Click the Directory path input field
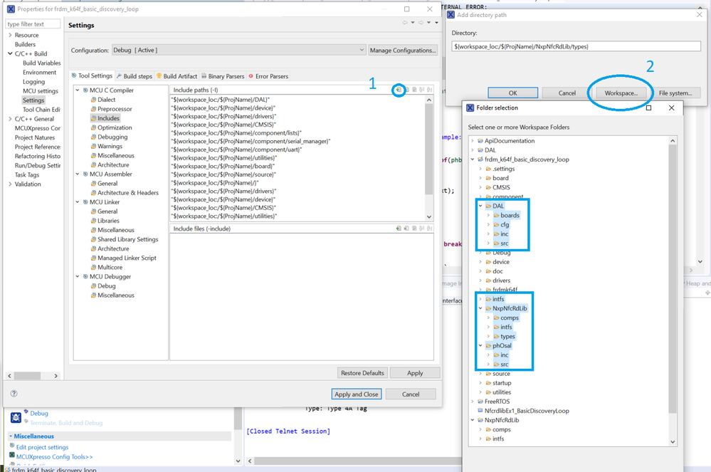 (x=576, y=46)
